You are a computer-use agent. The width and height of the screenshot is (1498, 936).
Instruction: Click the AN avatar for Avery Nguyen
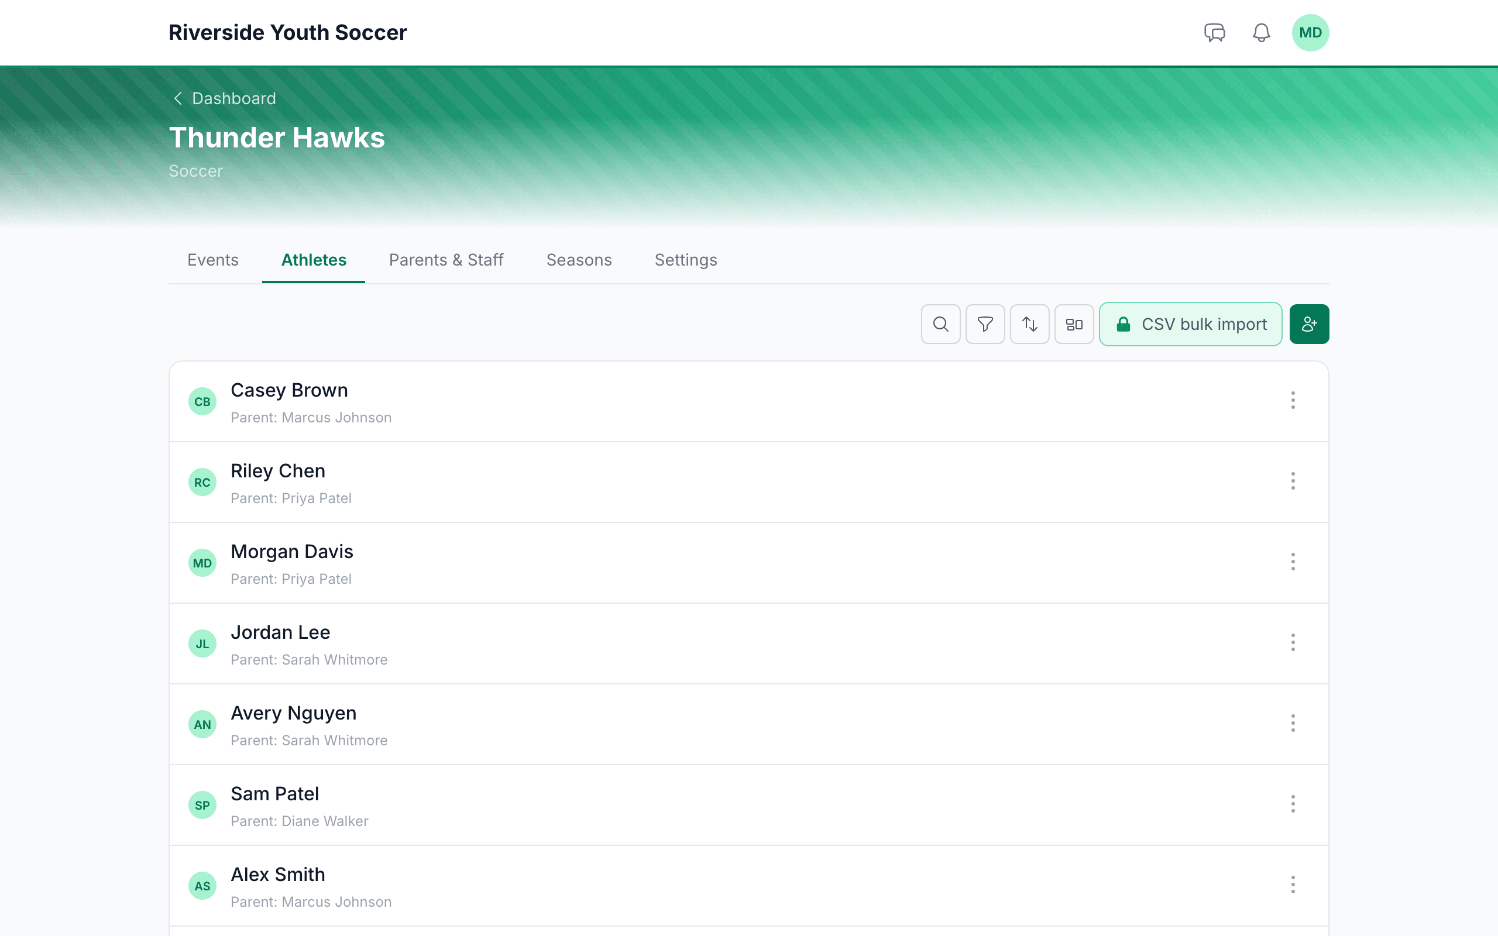click(202, 724)
